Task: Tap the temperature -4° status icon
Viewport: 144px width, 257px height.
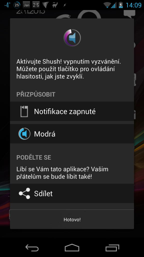Action: [x=7, y=5]
